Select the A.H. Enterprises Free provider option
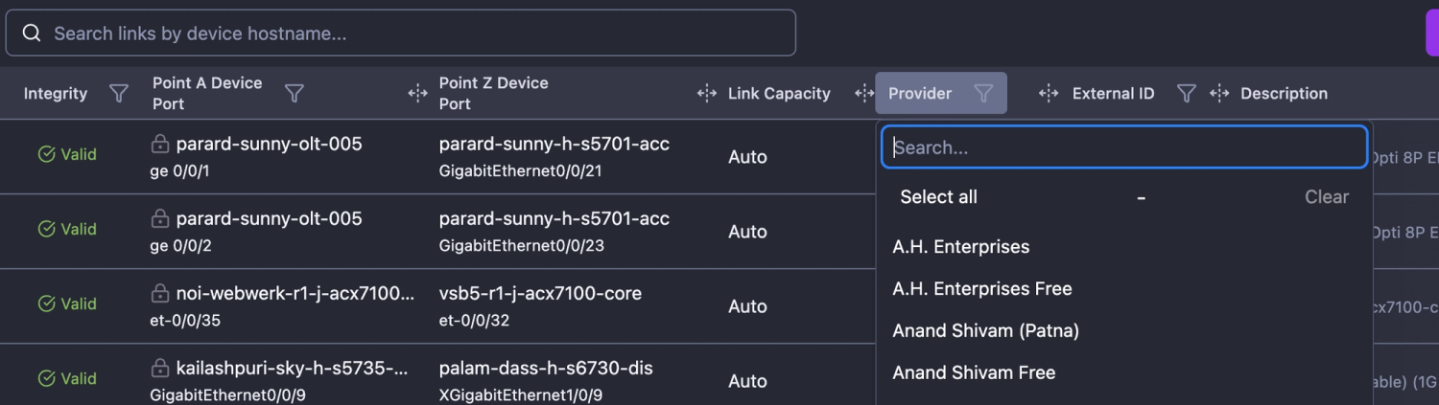 [x=982, y=289]
